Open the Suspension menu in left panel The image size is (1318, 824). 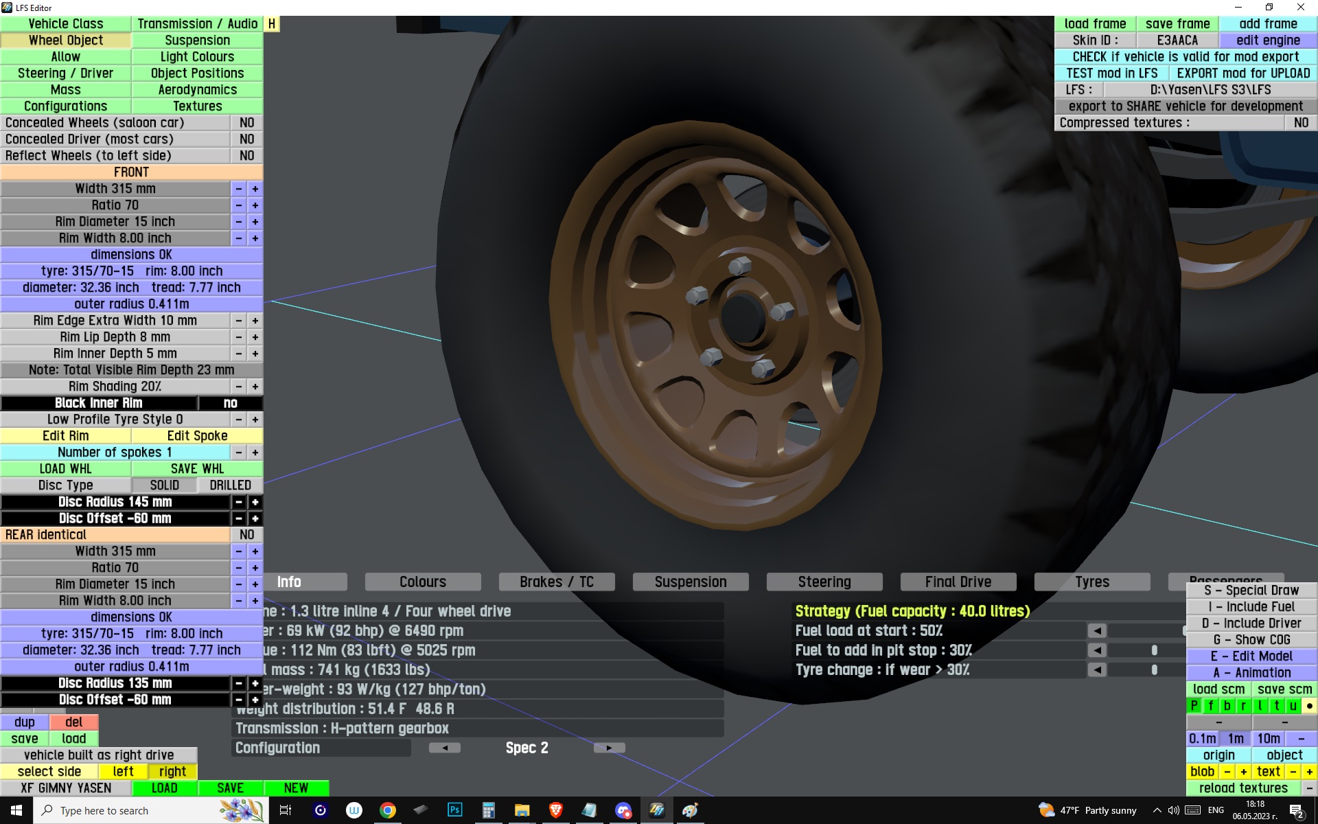197,41
